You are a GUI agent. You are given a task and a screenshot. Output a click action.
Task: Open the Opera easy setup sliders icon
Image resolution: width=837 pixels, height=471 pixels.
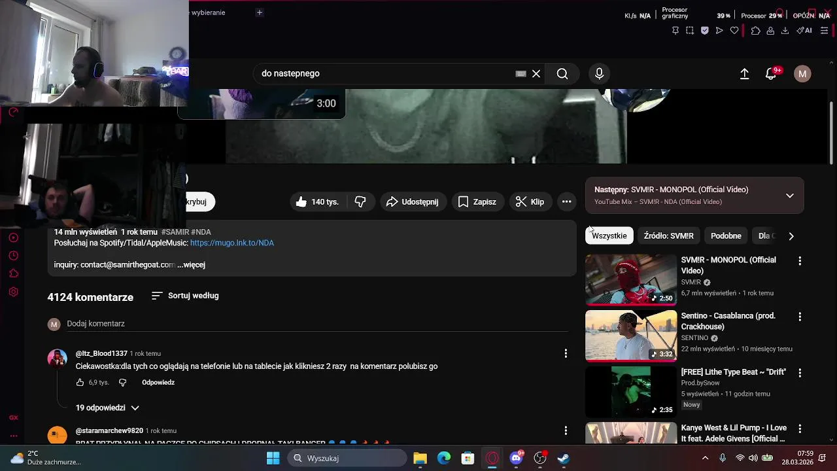point(824,30)
